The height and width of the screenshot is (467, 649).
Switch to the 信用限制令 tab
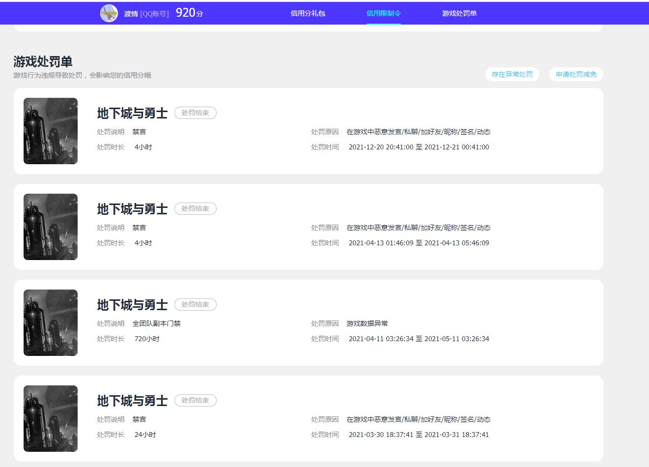pyautogui.click(x=384, y=13)
